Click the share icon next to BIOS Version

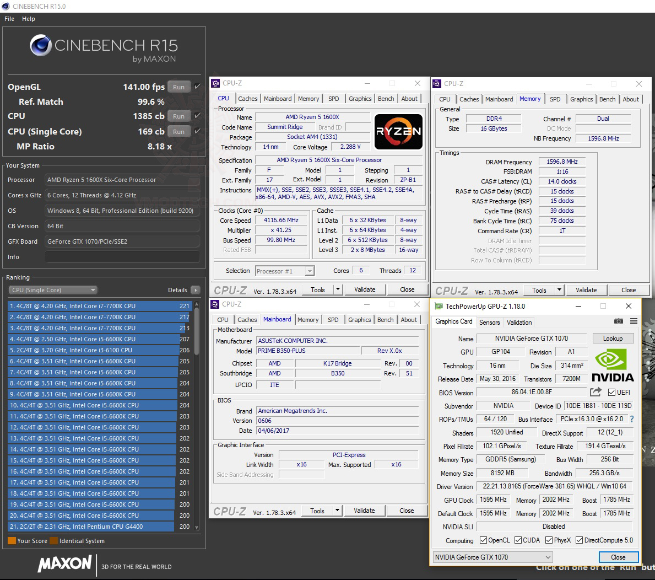(595, 392)
